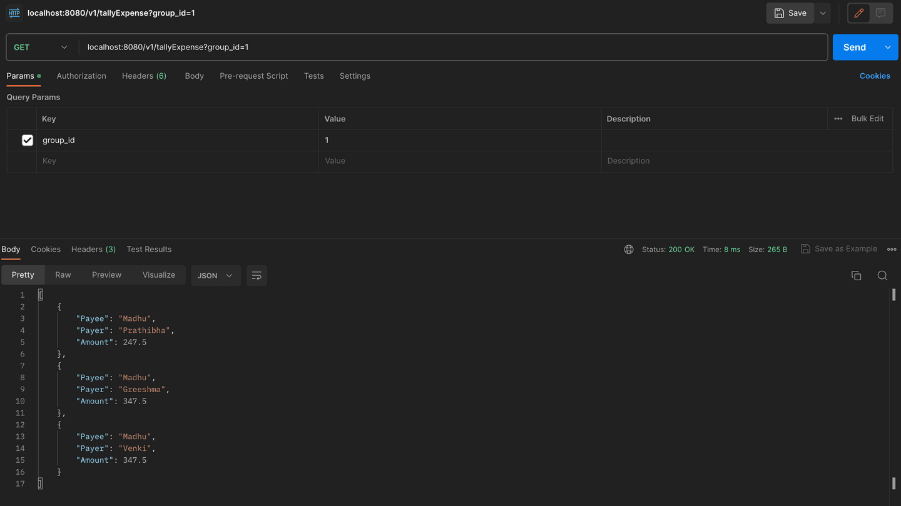Click the group_id key cell

177,140
